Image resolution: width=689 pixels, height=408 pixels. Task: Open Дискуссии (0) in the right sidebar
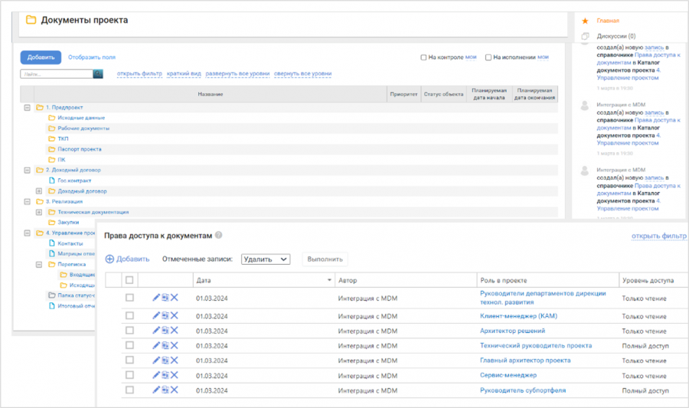pyautogui.click(x=616, y=36)
